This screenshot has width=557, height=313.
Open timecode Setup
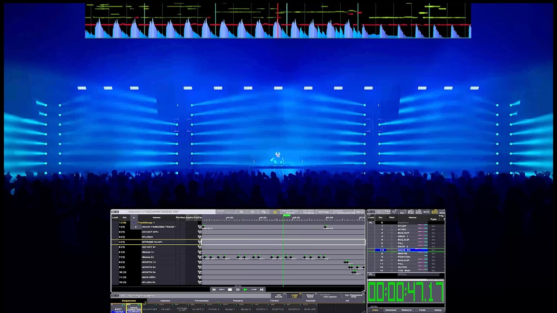360,212
